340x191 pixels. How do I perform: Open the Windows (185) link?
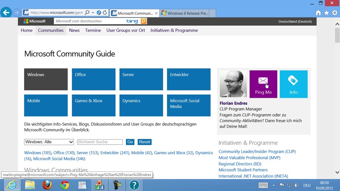(38, 153)
